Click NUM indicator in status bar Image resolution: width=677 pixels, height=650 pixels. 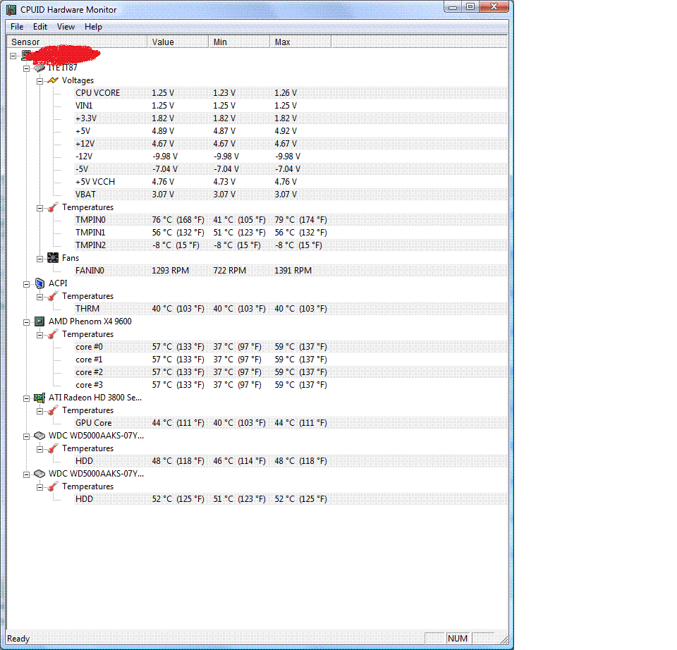(x=458, y=638)
